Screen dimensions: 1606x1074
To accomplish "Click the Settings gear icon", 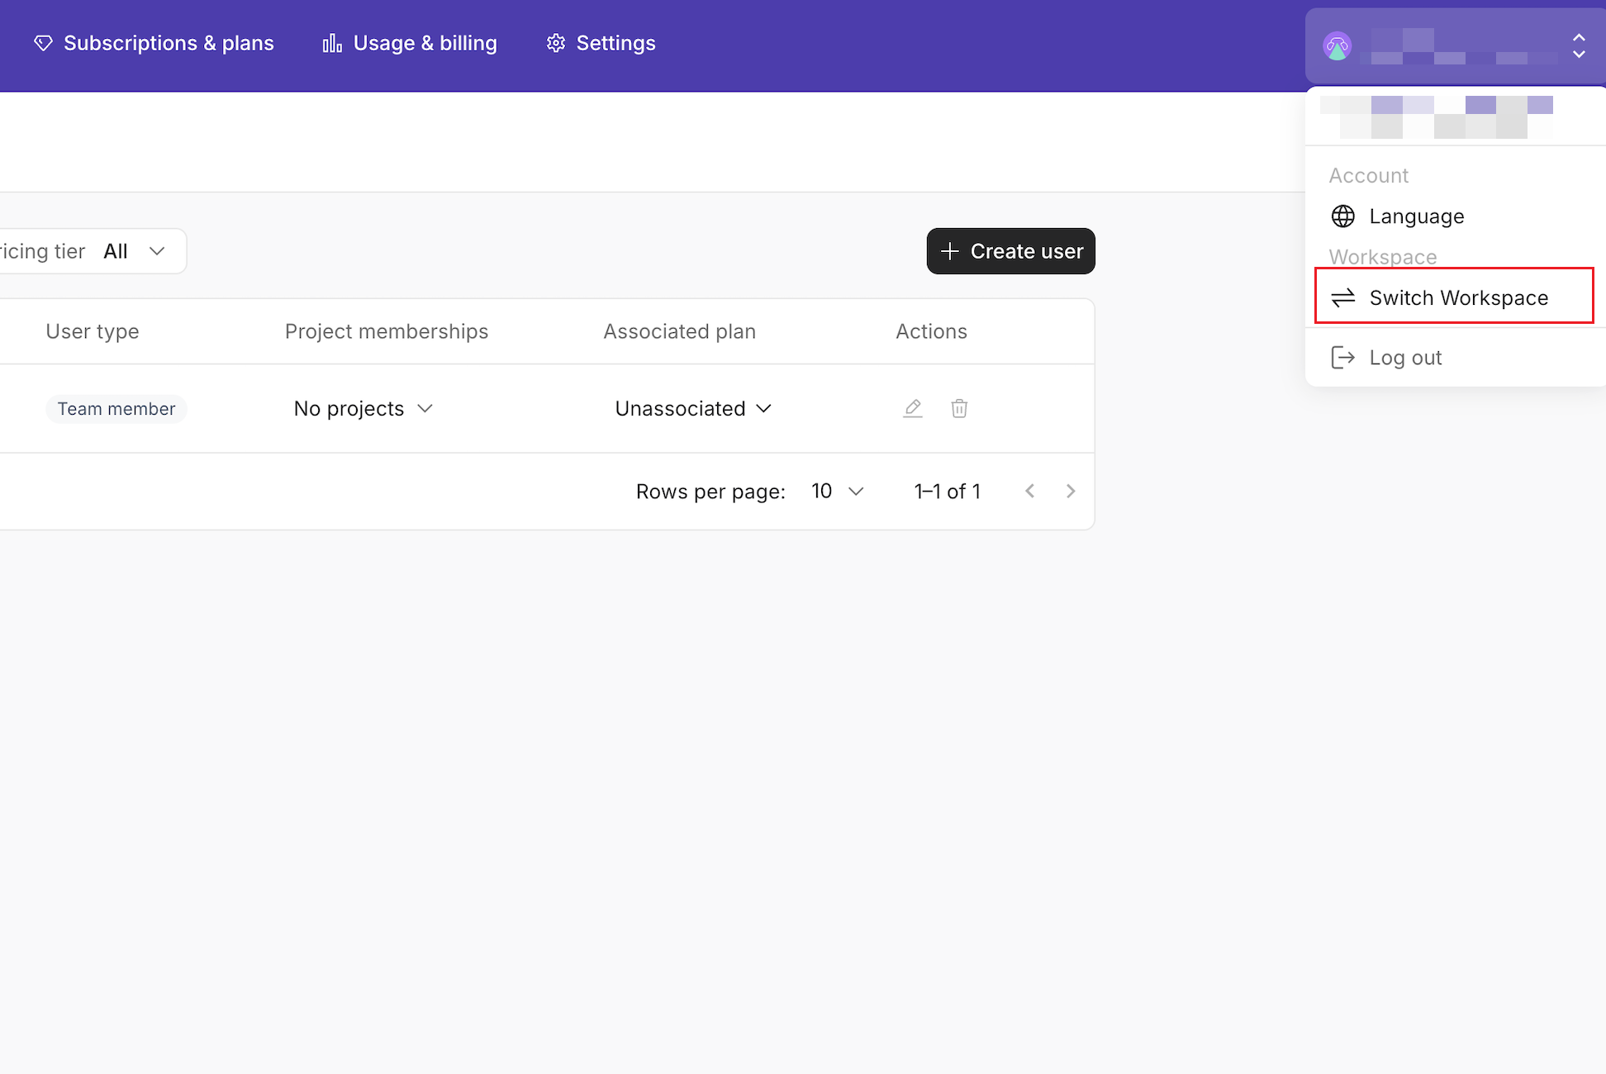I will [556, 43].
